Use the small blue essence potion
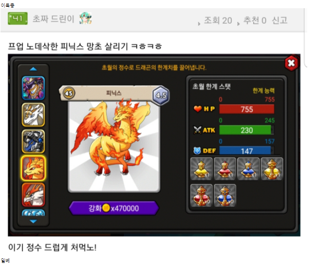The image size is (318, 267). [248, 169]
